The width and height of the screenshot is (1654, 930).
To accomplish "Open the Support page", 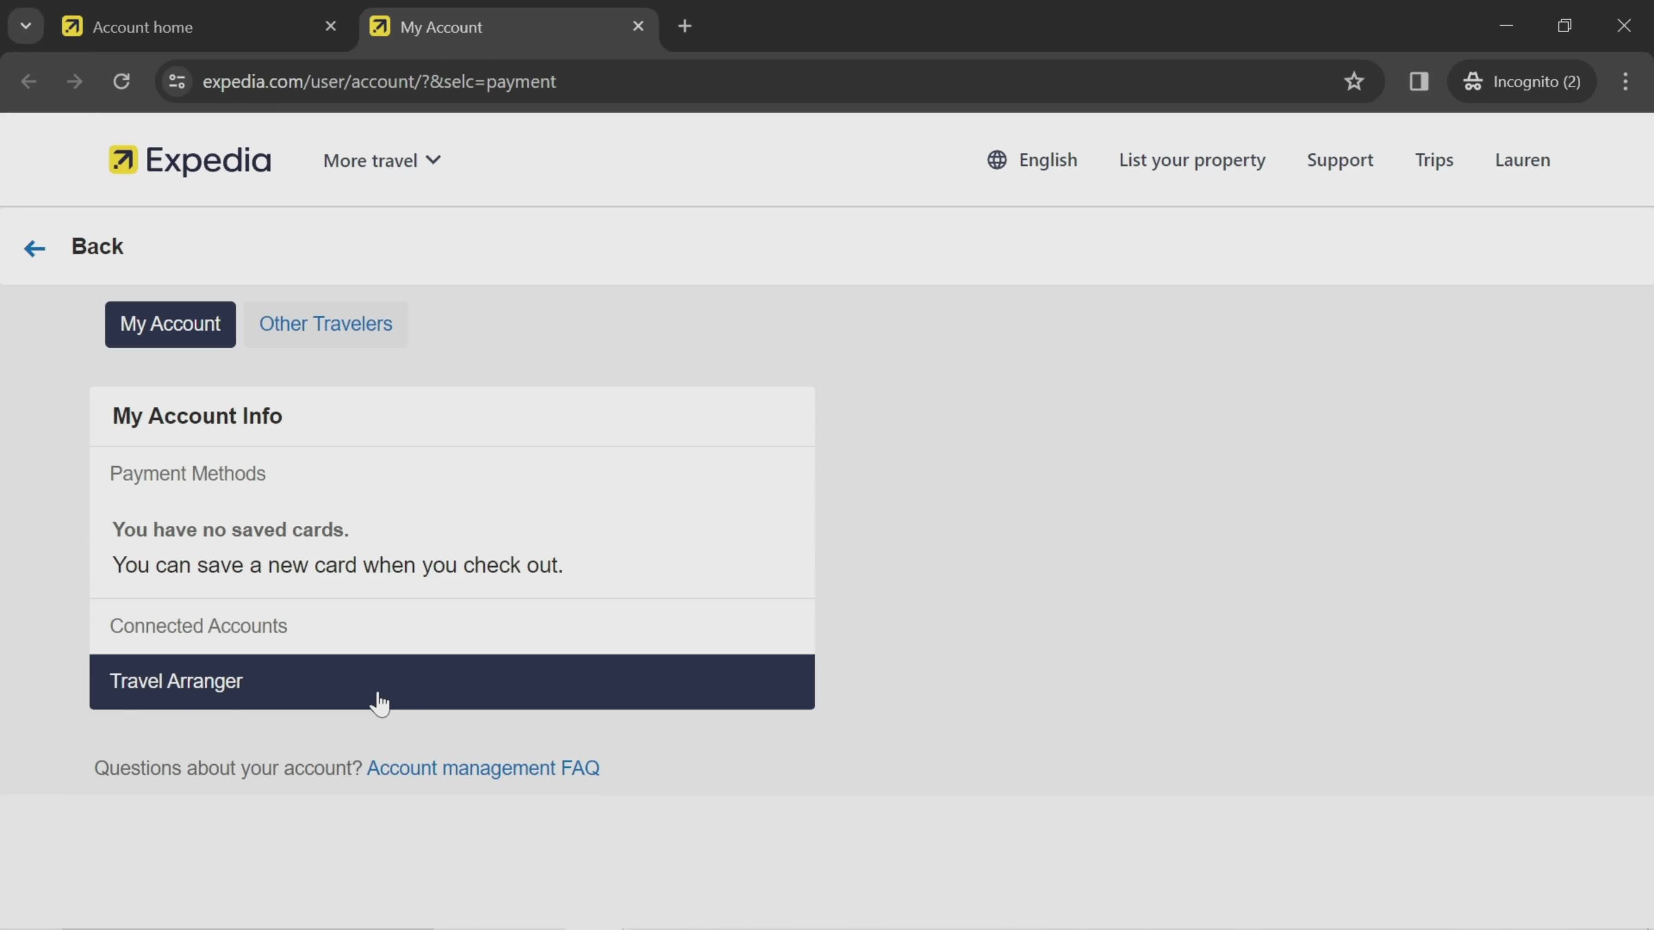I will coord(1340,160).
